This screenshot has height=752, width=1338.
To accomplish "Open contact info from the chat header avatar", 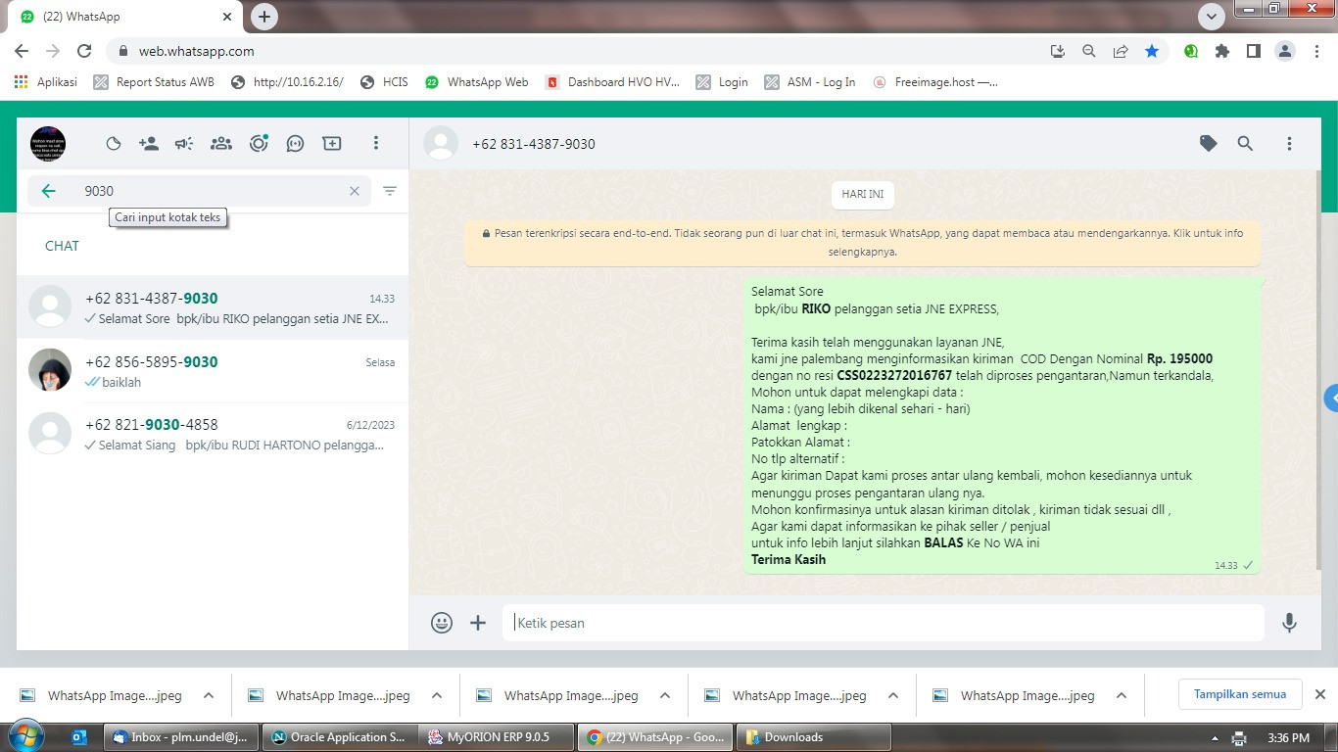I will point(441,144).
